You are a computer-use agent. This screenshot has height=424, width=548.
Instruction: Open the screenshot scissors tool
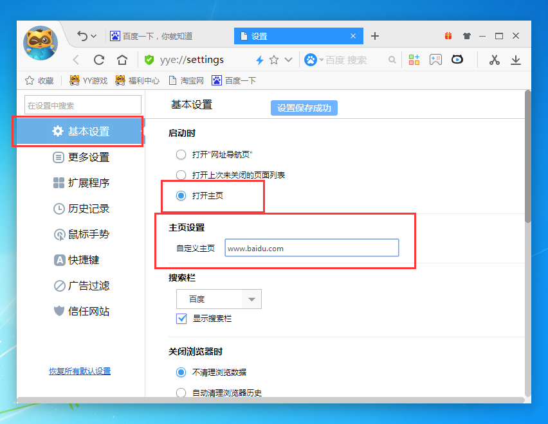click(x=494, y=60)
